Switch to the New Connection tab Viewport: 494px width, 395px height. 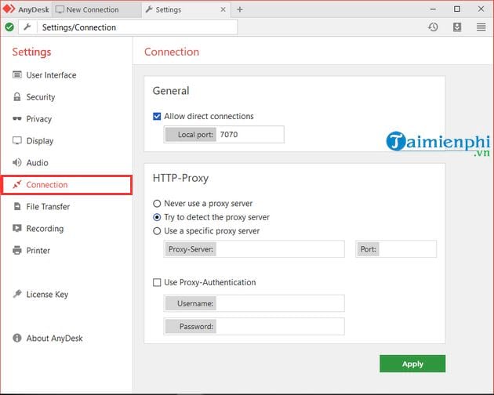coord(96,9)
